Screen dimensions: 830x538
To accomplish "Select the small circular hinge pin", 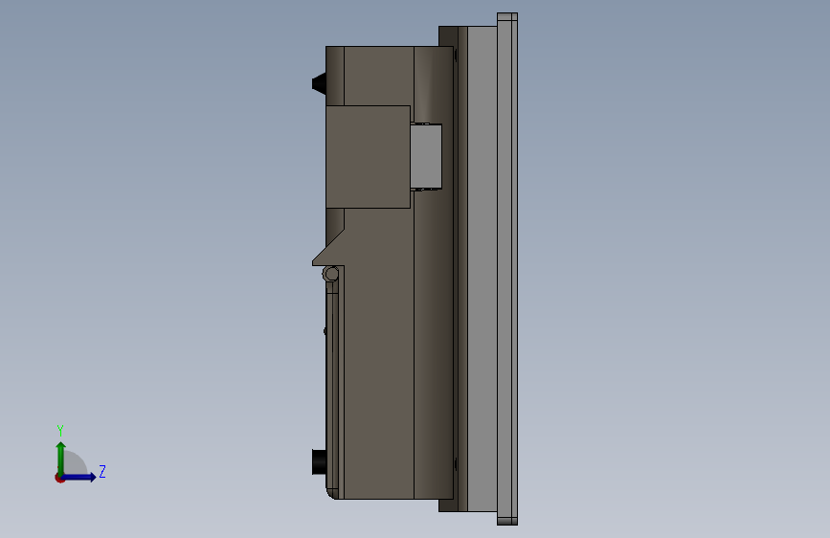I will [331, 275].
